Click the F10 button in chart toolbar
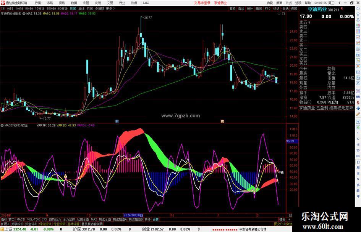 (x=267, y=8)
